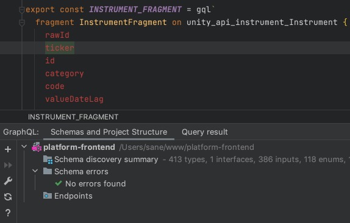The height and width of the screenshot is (223, 350).
Task: Click the id field in the fragment
Action: coord(50,61)
